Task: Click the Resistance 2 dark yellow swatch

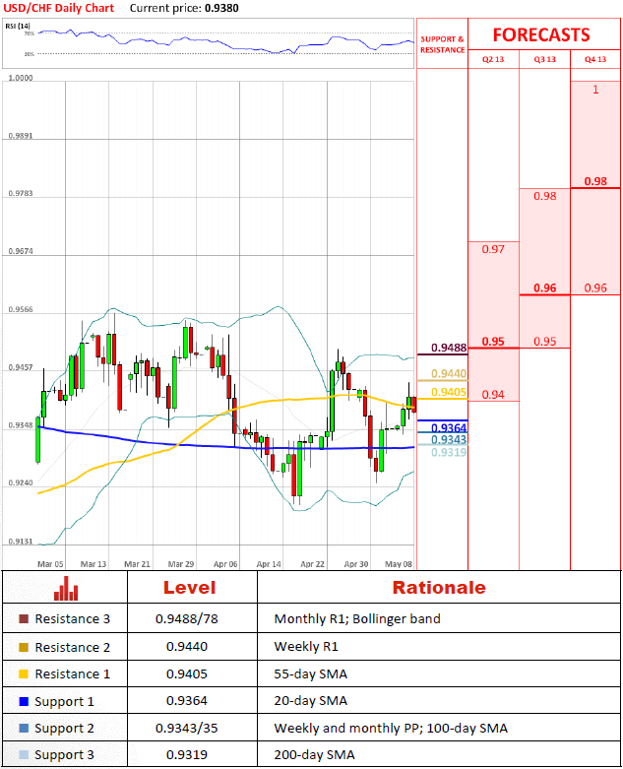Action: (24, 647)
